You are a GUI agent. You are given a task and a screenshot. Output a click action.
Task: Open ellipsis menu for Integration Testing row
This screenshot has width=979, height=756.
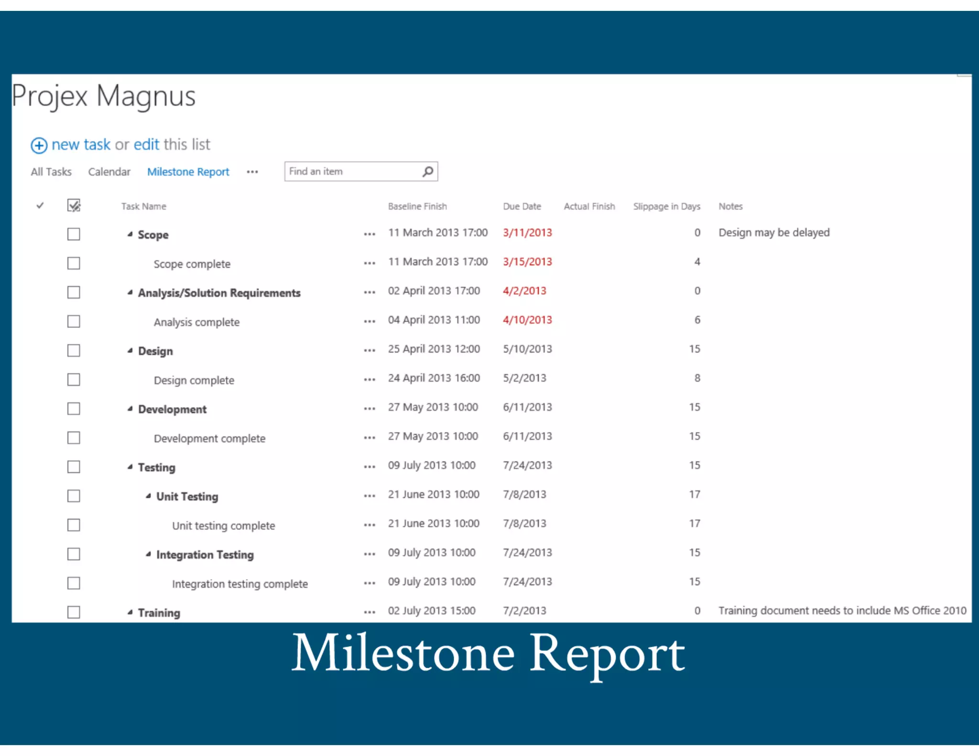click(x=370, y=554)
